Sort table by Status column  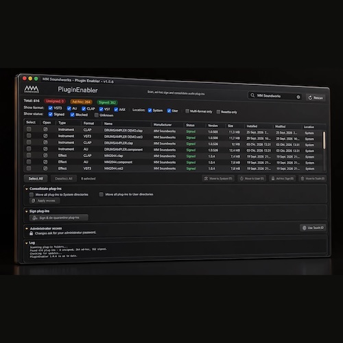[x=190, y=125]
